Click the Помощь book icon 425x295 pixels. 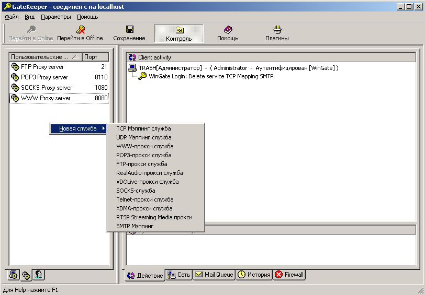click(x=228, y=29)
